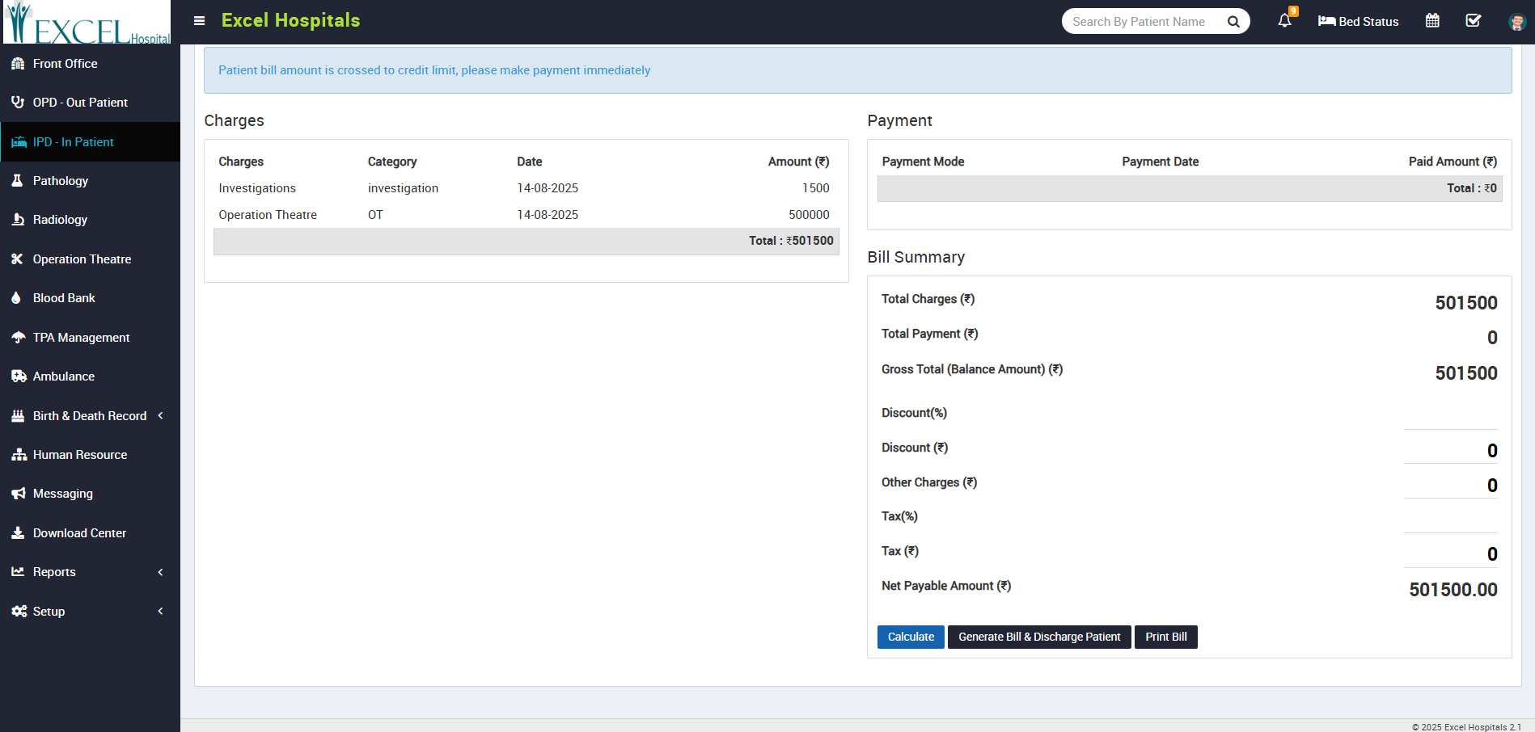
Task: Click the credit limit warning message
Action: pyautogui.click(x=434, y=70)
